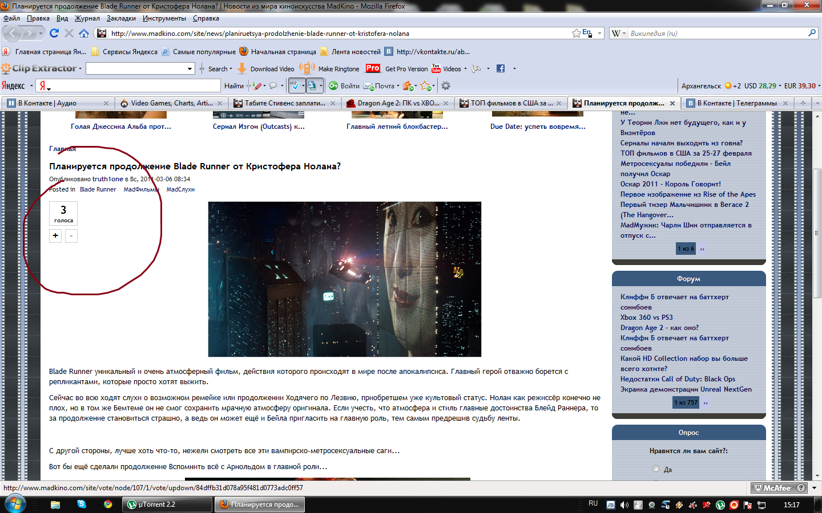Click the sun weather icon for Архангельск

tap(728, 85)
